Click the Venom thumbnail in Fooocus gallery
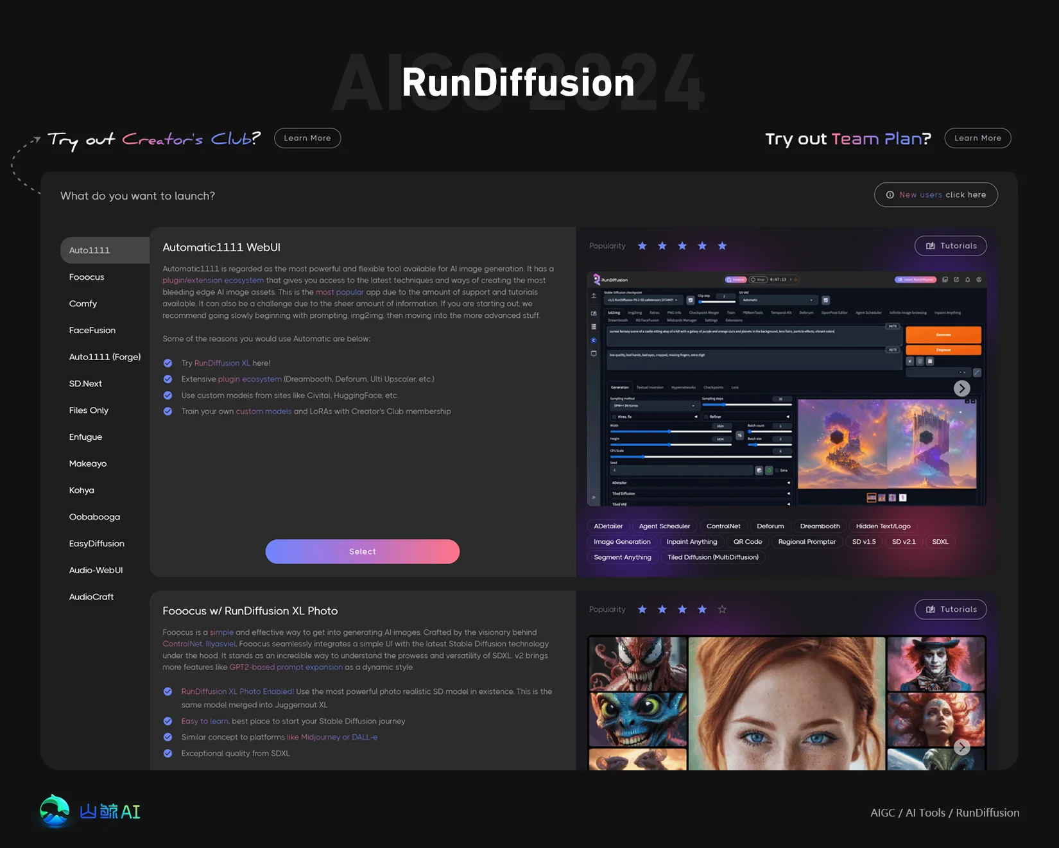 pos(638,663)
